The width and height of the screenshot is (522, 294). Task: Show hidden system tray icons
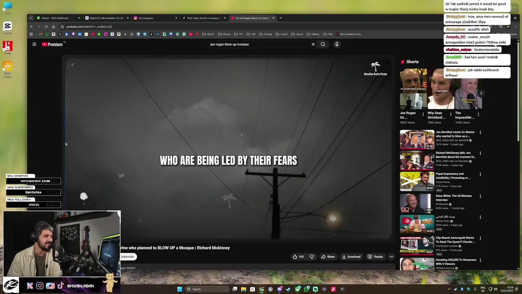click(449, 289)
